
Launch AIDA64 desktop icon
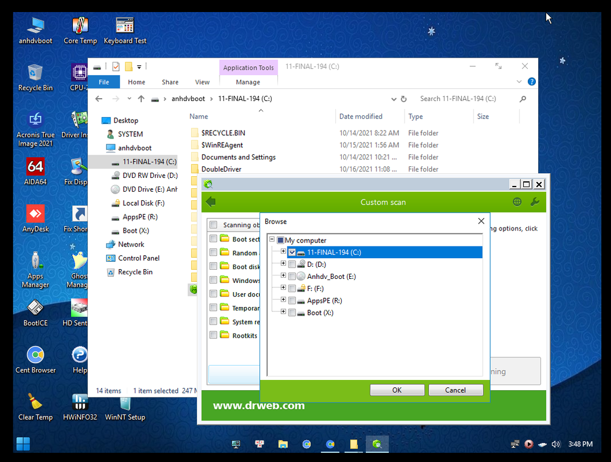click(35, 172)
